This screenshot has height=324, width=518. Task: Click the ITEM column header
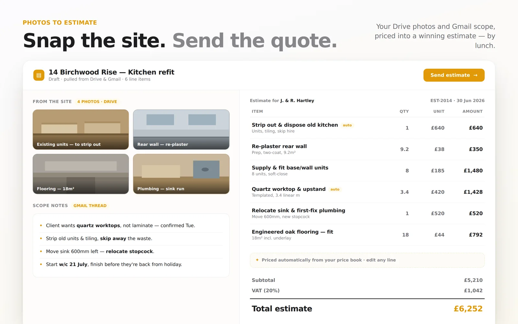257,111
